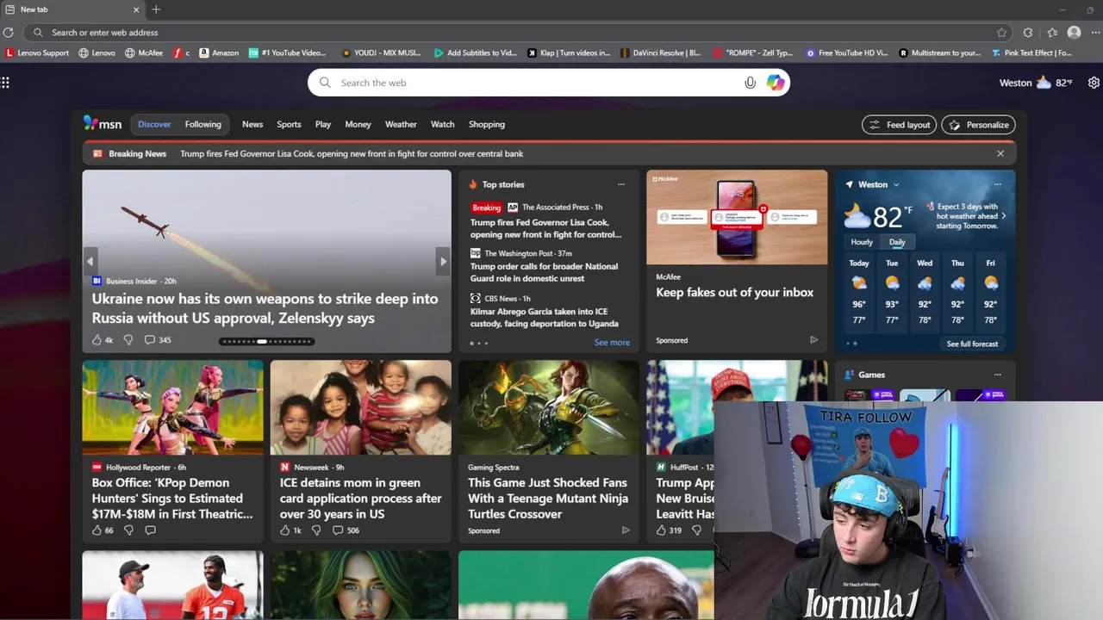Image resolution: width=1103 pixels, height=620 pixels.
Task: Click ad choices icon on Gaming Spectra ad
Action: 626,530
